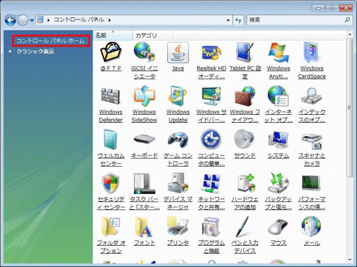
Task: Click the Forward navigation arrow
Action: coord(23,21)
